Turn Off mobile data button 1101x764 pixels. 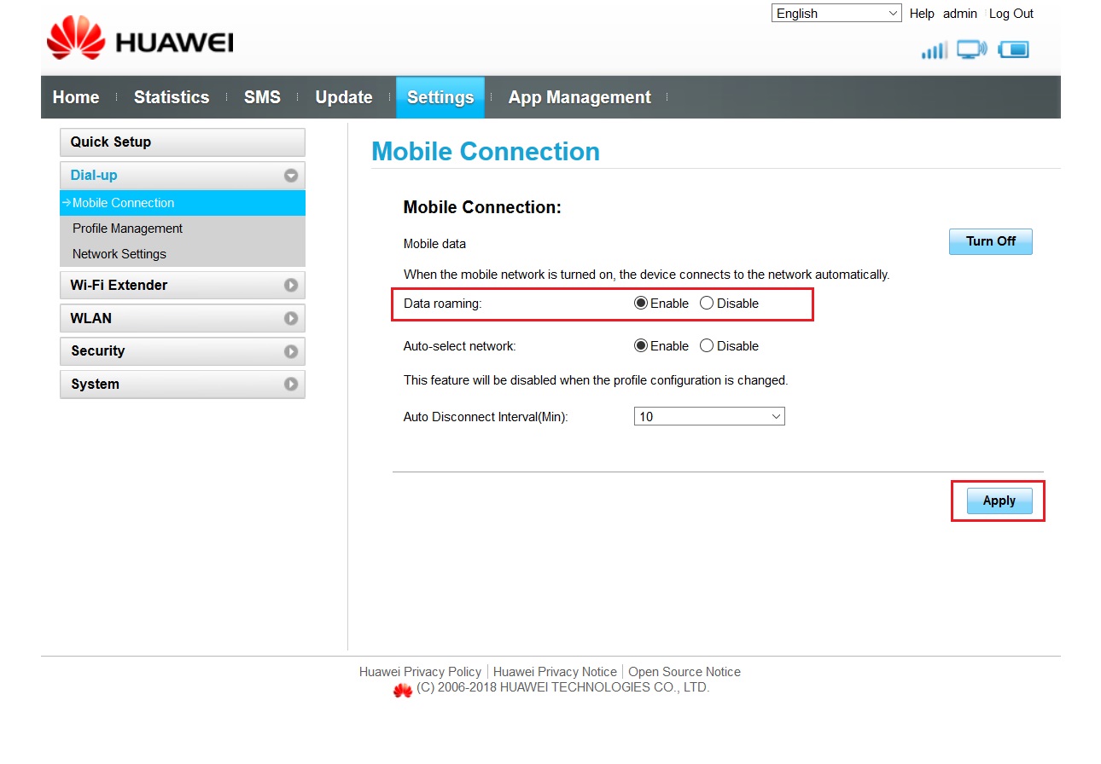[x=991, y=241]
